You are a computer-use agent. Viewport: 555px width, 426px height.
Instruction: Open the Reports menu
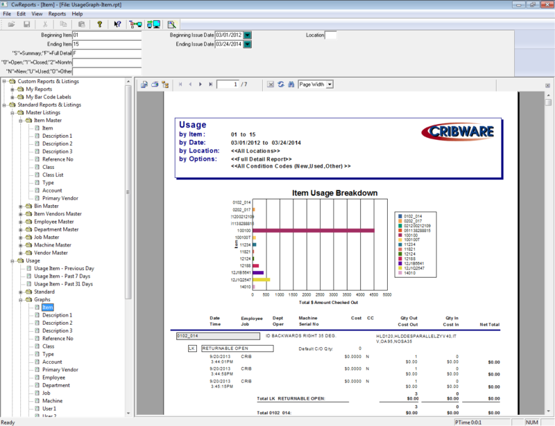57,14
